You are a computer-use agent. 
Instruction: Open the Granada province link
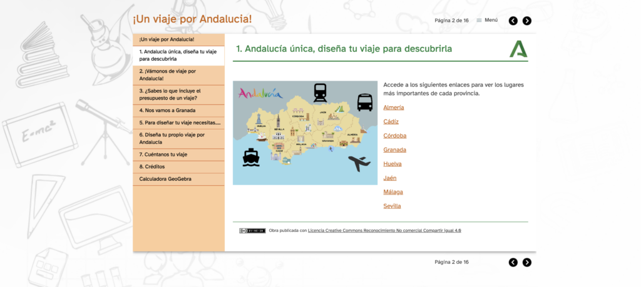395,150
